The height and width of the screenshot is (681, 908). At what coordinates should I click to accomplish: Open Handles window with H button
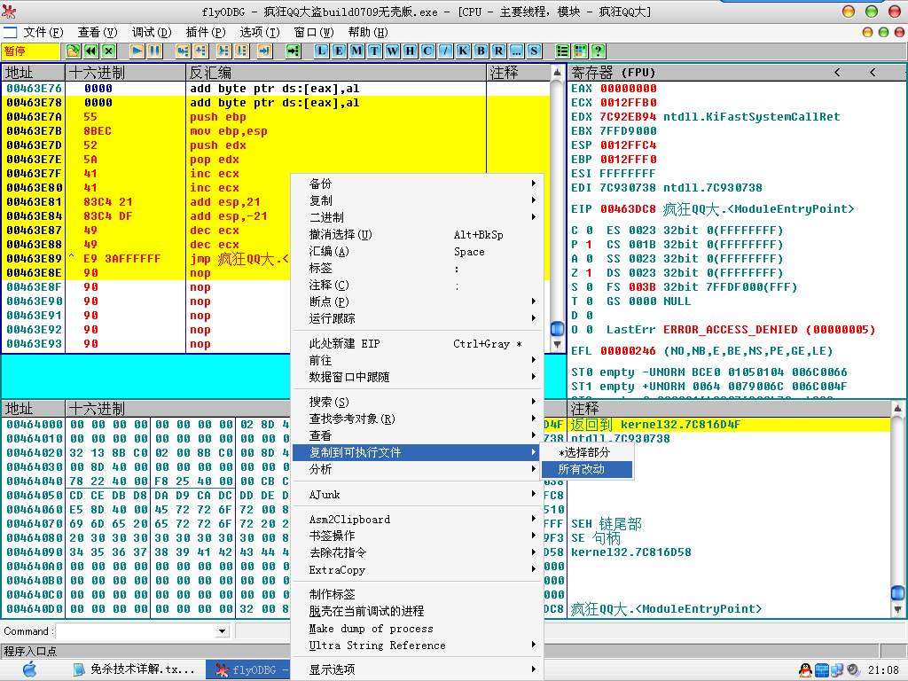point(410,51)
